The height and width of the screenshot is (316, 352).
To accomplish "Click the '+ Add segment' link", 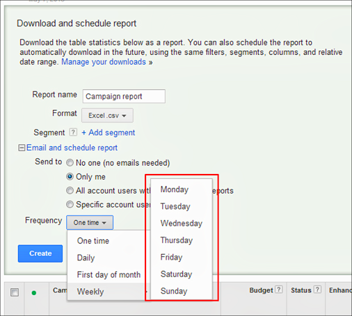I will pos(109,132).
